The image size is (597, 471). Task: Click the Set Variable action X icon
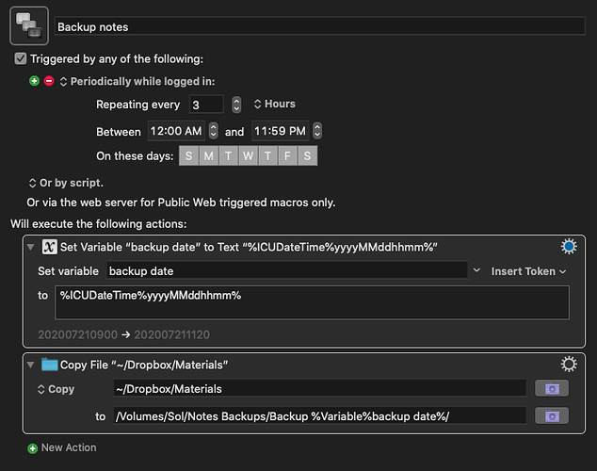50,247
